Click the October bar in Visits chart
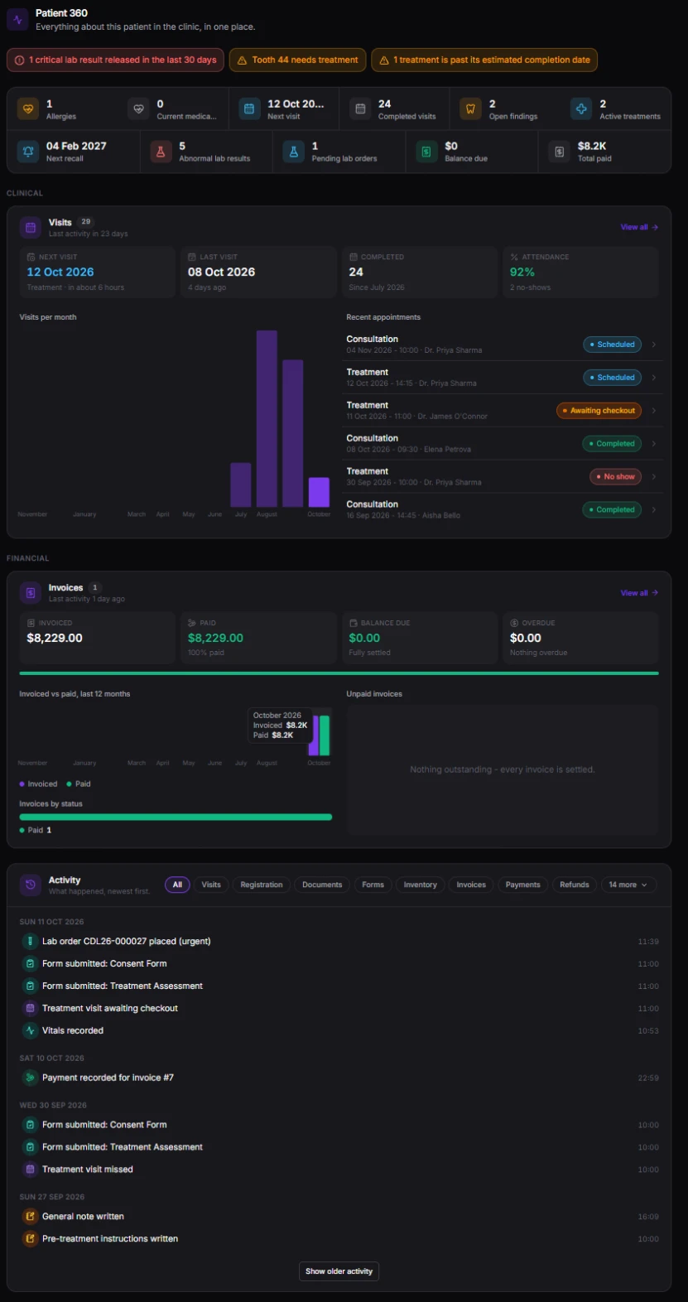 tap(319, 493)
